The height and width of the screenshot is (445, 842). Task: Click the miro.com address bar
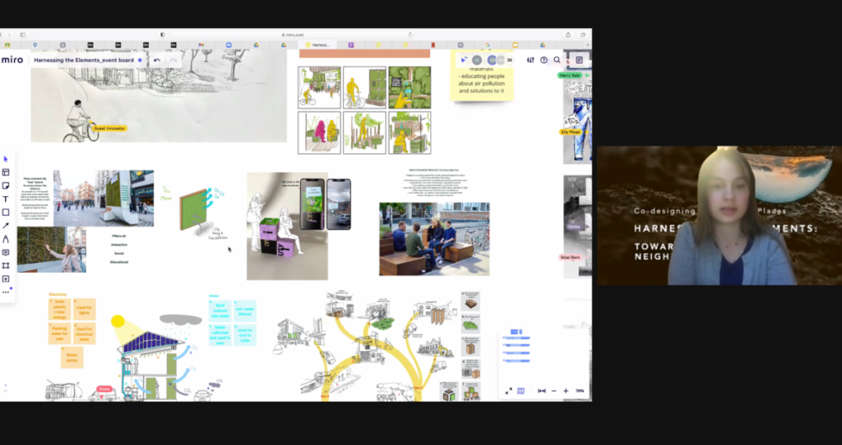[x=294, y=34]
